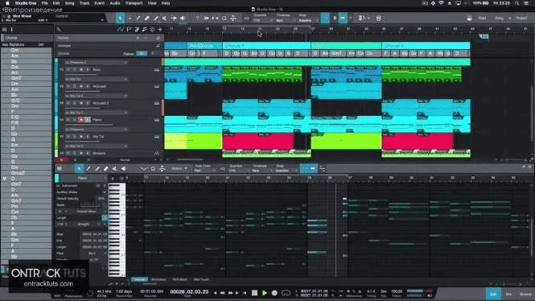Mute the Bass track
The width and height of the screenshot is (535, 301).
click(68, 70)
